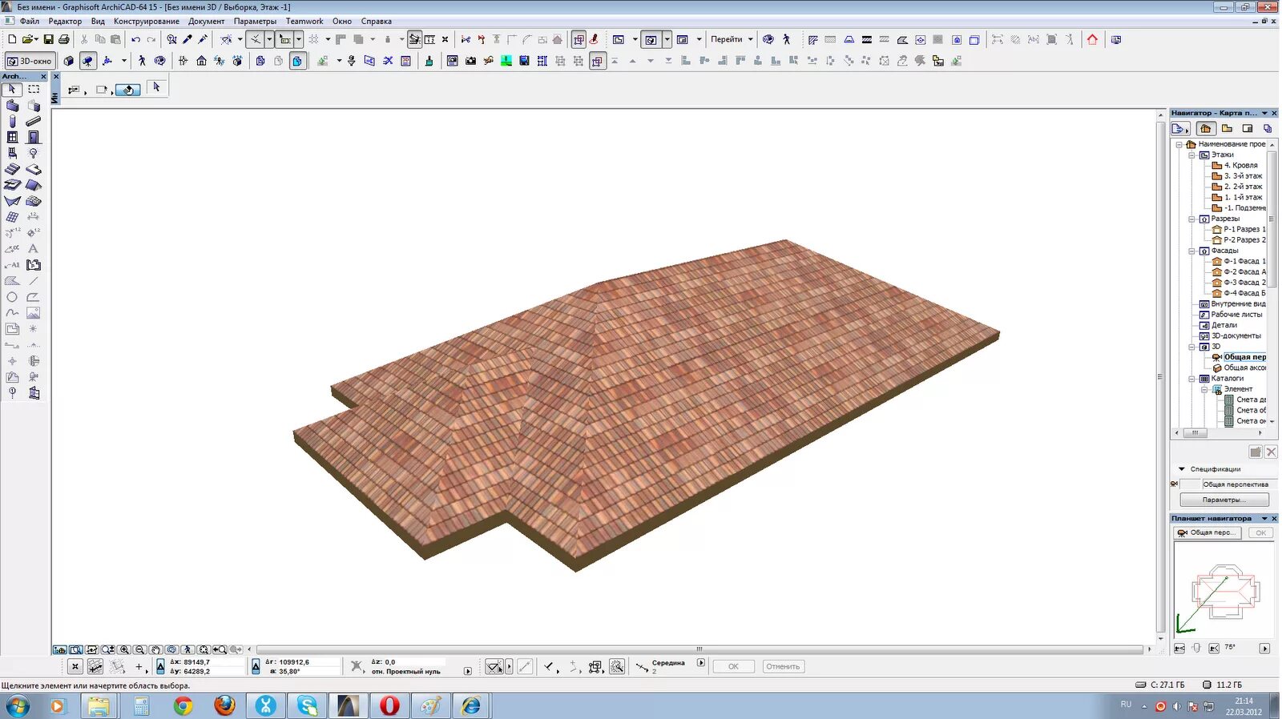Toggle the project map button in Navigator
The height and width of the screenshot is (719, 1282).
click(1206, 128)
